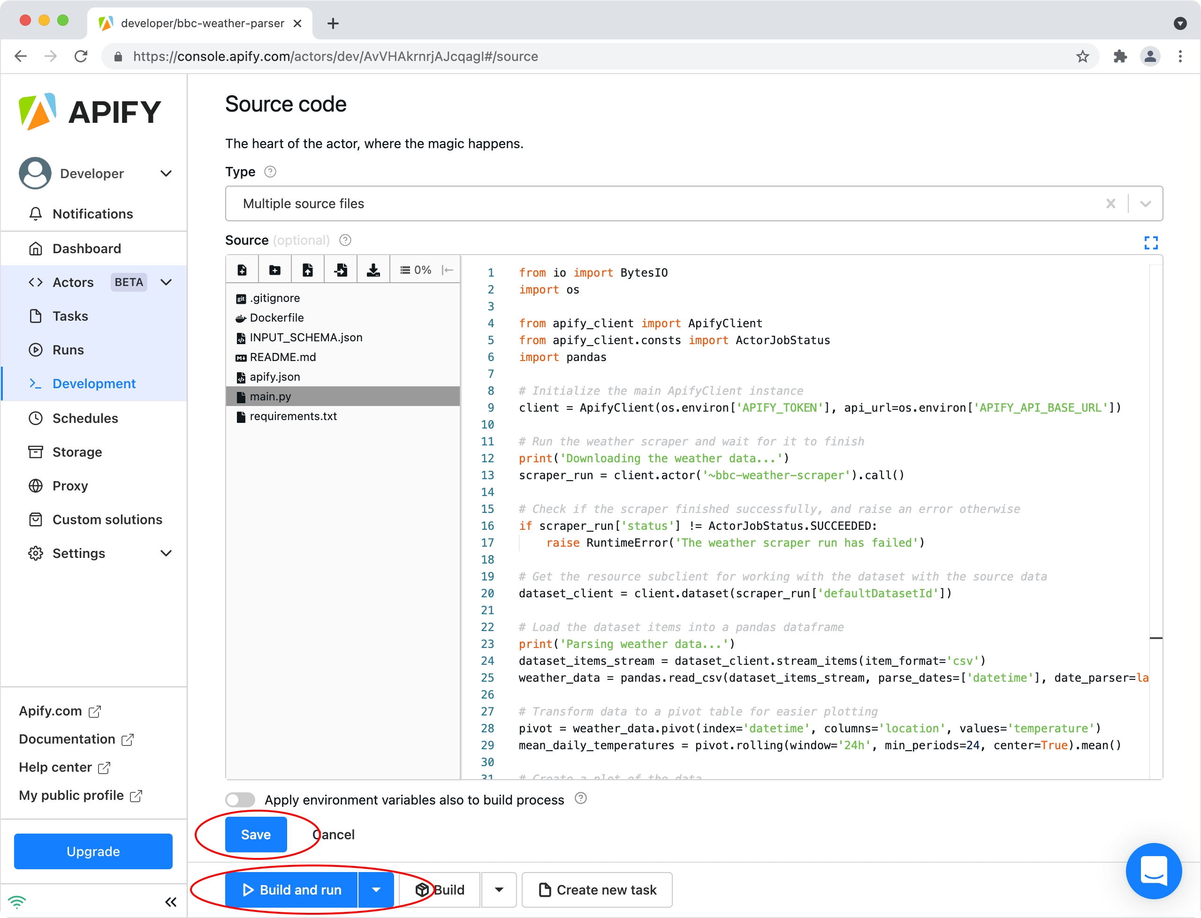Click the Save button
This screenshot has width=1201, height=918.
255,835
